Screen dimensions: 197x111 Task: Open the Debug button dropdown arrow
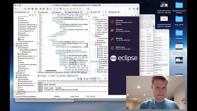pos(27,9)
